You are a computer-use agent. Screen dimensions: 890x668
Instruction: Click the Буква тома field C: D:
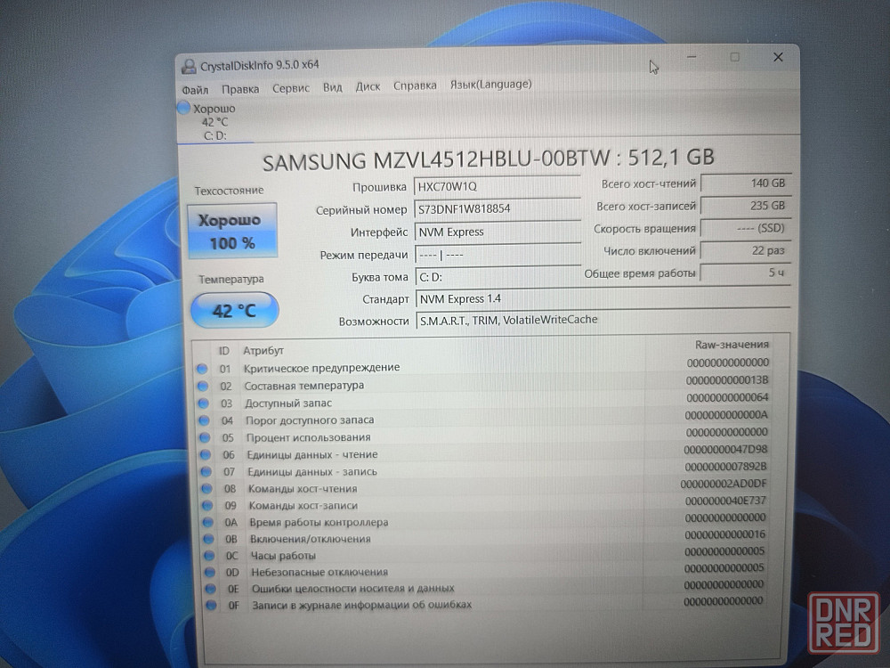[x=498, y=277]
